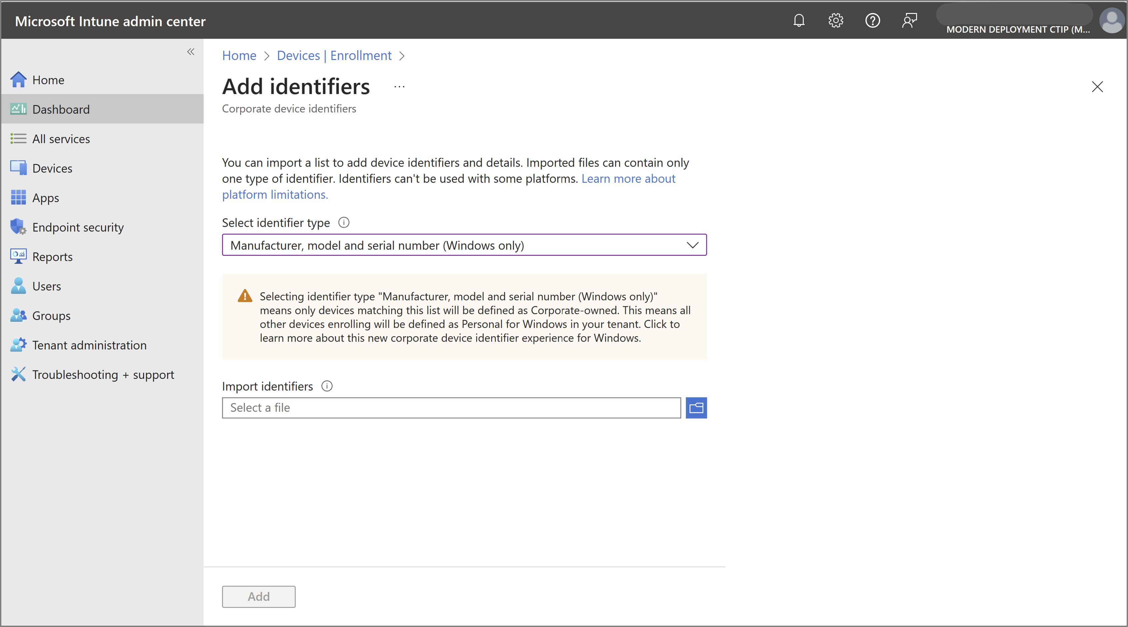Image resolution: width=1128 pixels, height=627 pixels.
Task: Open the settings gear in the top bar
Action: (x=836, y=20)
